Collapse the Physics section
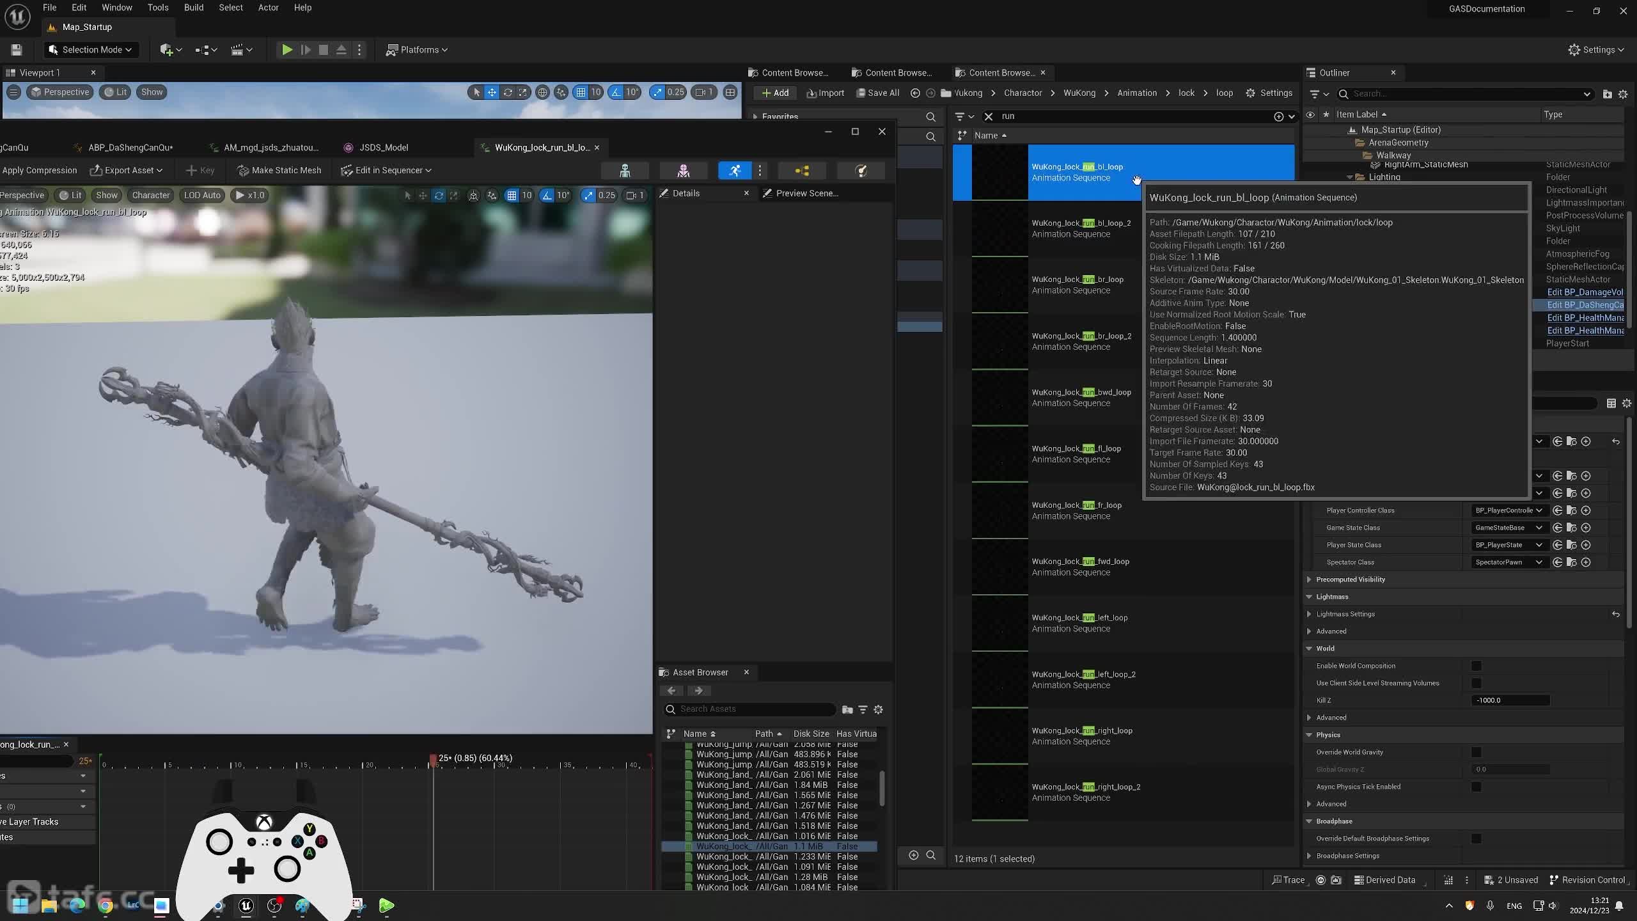Image resolution: width=1637 pixels, height=921 pixels. click(1309, 735)
